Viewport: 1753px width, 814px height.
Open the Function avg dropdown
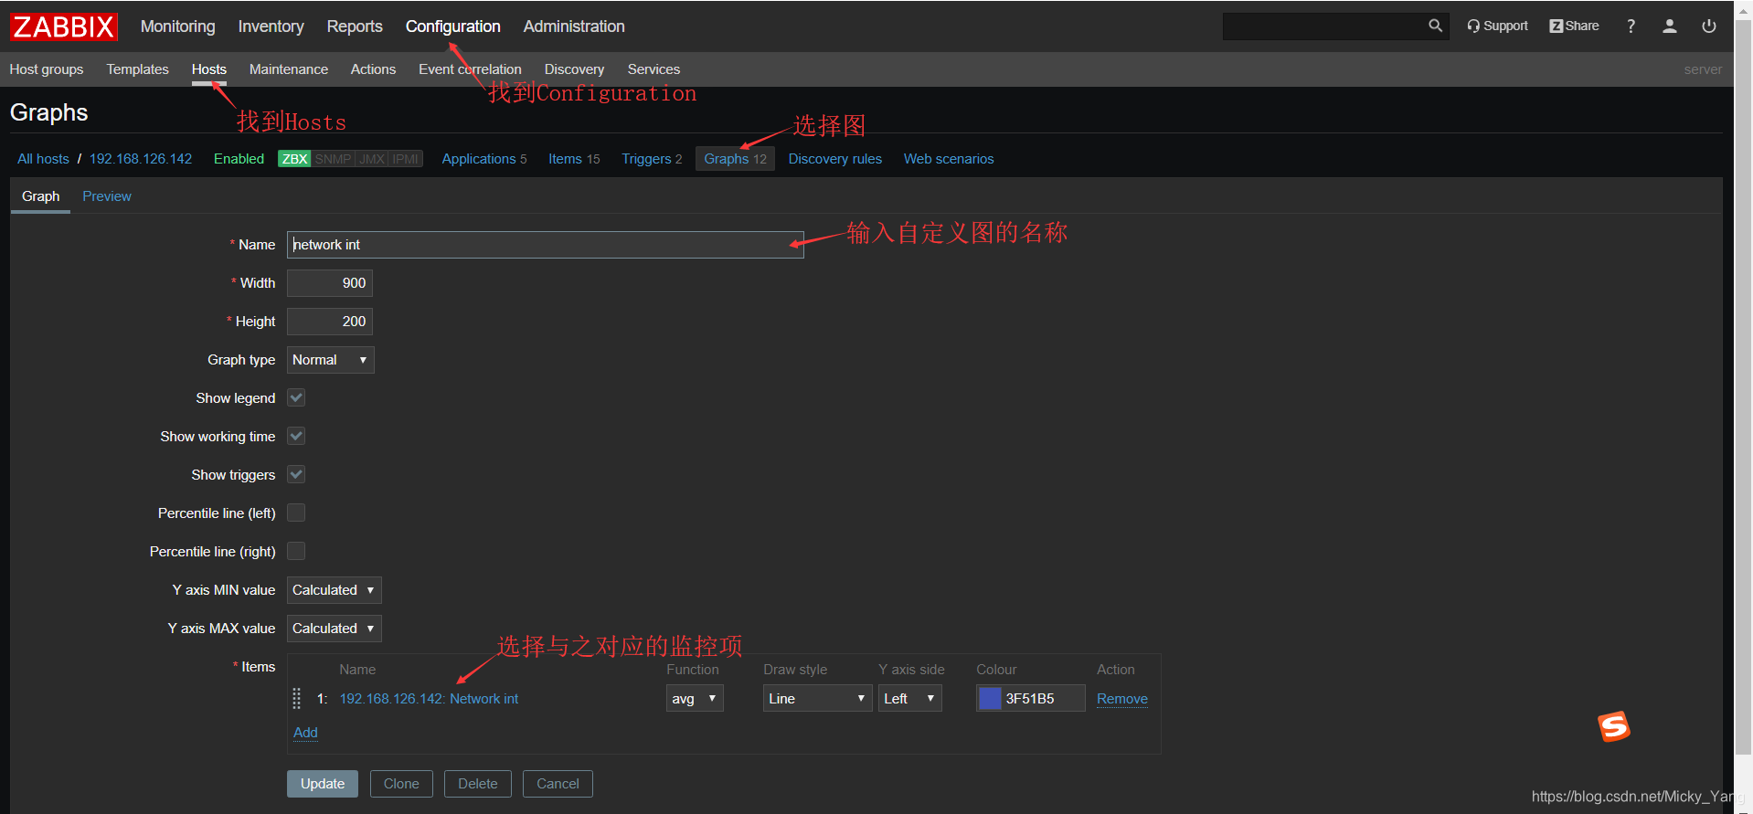coord(695,698)
